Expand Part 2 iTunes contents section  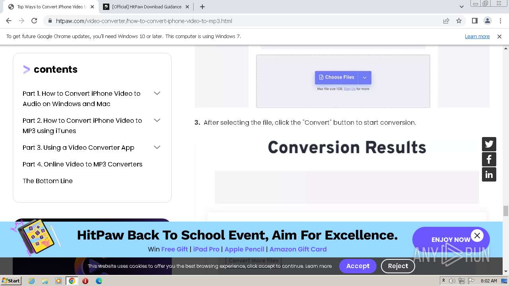pyautogui.click(x=157, y=120)
